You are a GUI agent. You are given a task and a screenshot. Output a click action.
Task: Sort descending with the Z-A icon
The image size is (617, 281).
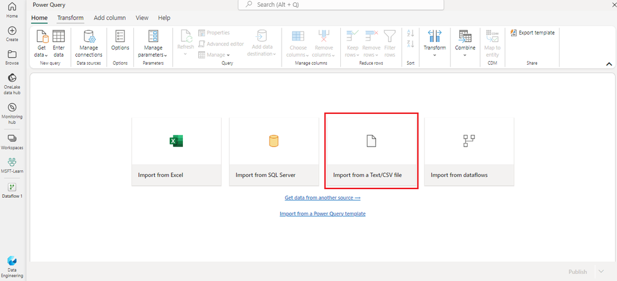point(411,44)
